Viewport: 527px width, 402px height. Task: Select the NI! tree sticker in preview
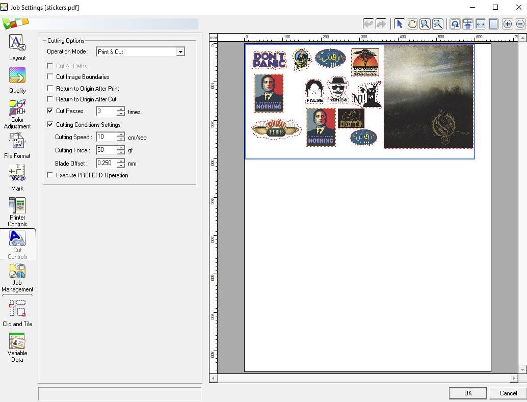click(366, 95)
